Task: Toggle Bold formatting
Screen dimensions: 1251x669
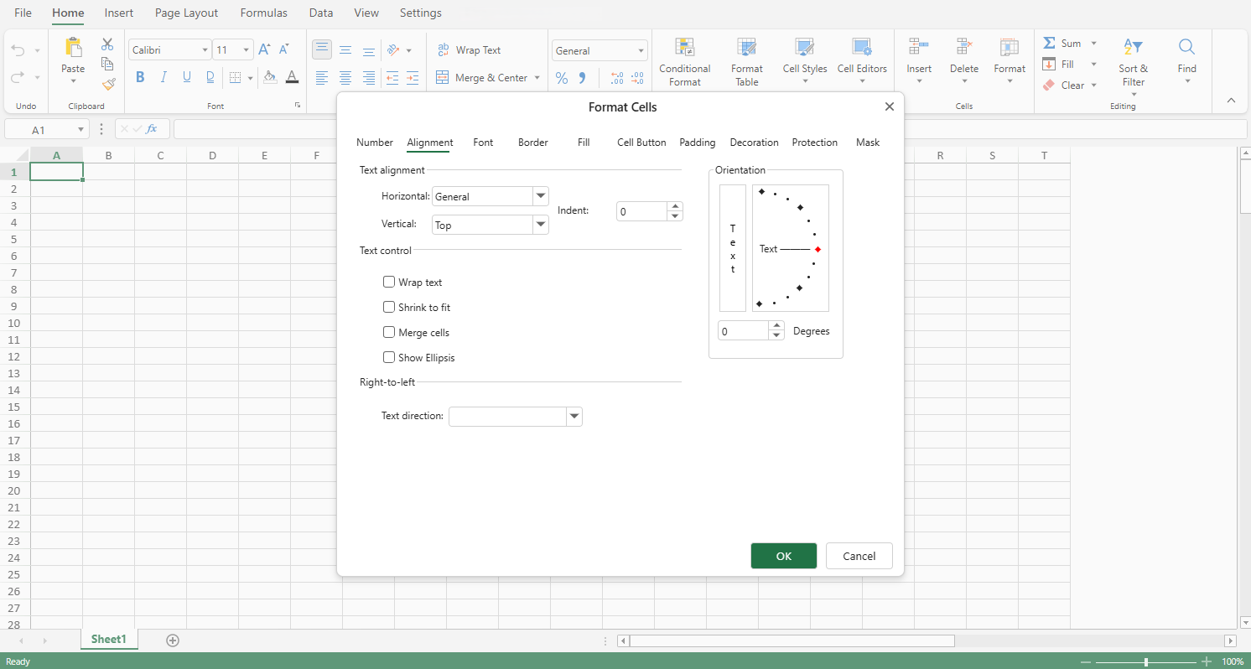Action: pyautogui.click(x=140, y=77)
